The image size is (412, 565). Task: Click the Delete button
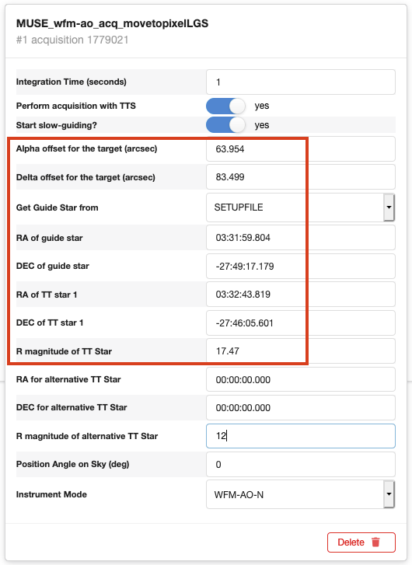[361, 542]
